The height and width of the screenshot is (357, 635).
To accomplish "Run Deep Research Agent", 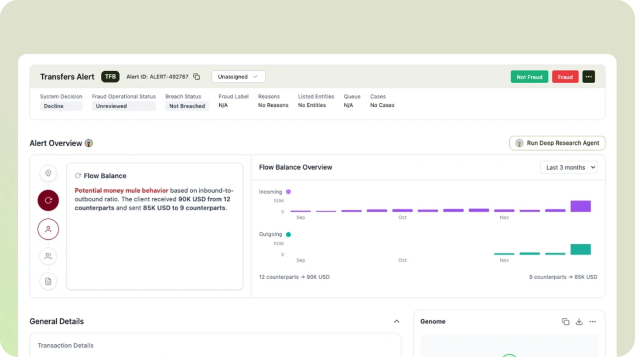I will [557, 143].
